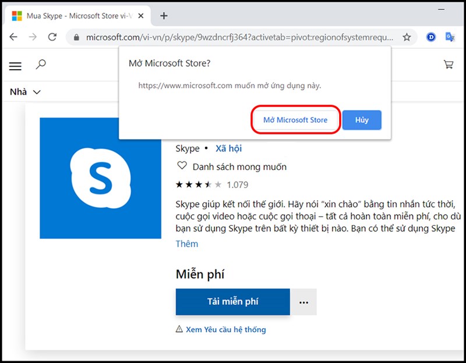Click the Microsoft logo favicon on tab
This screenshot has height=363, width=466.
click(17, 16)
